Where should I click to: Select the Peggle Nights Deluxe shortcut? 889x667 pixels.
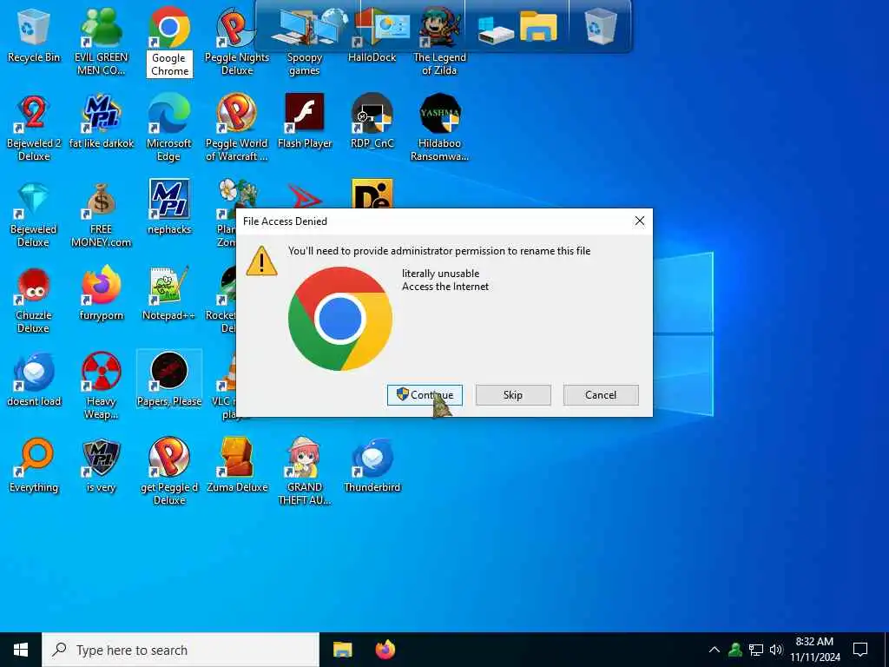[237, 41]
